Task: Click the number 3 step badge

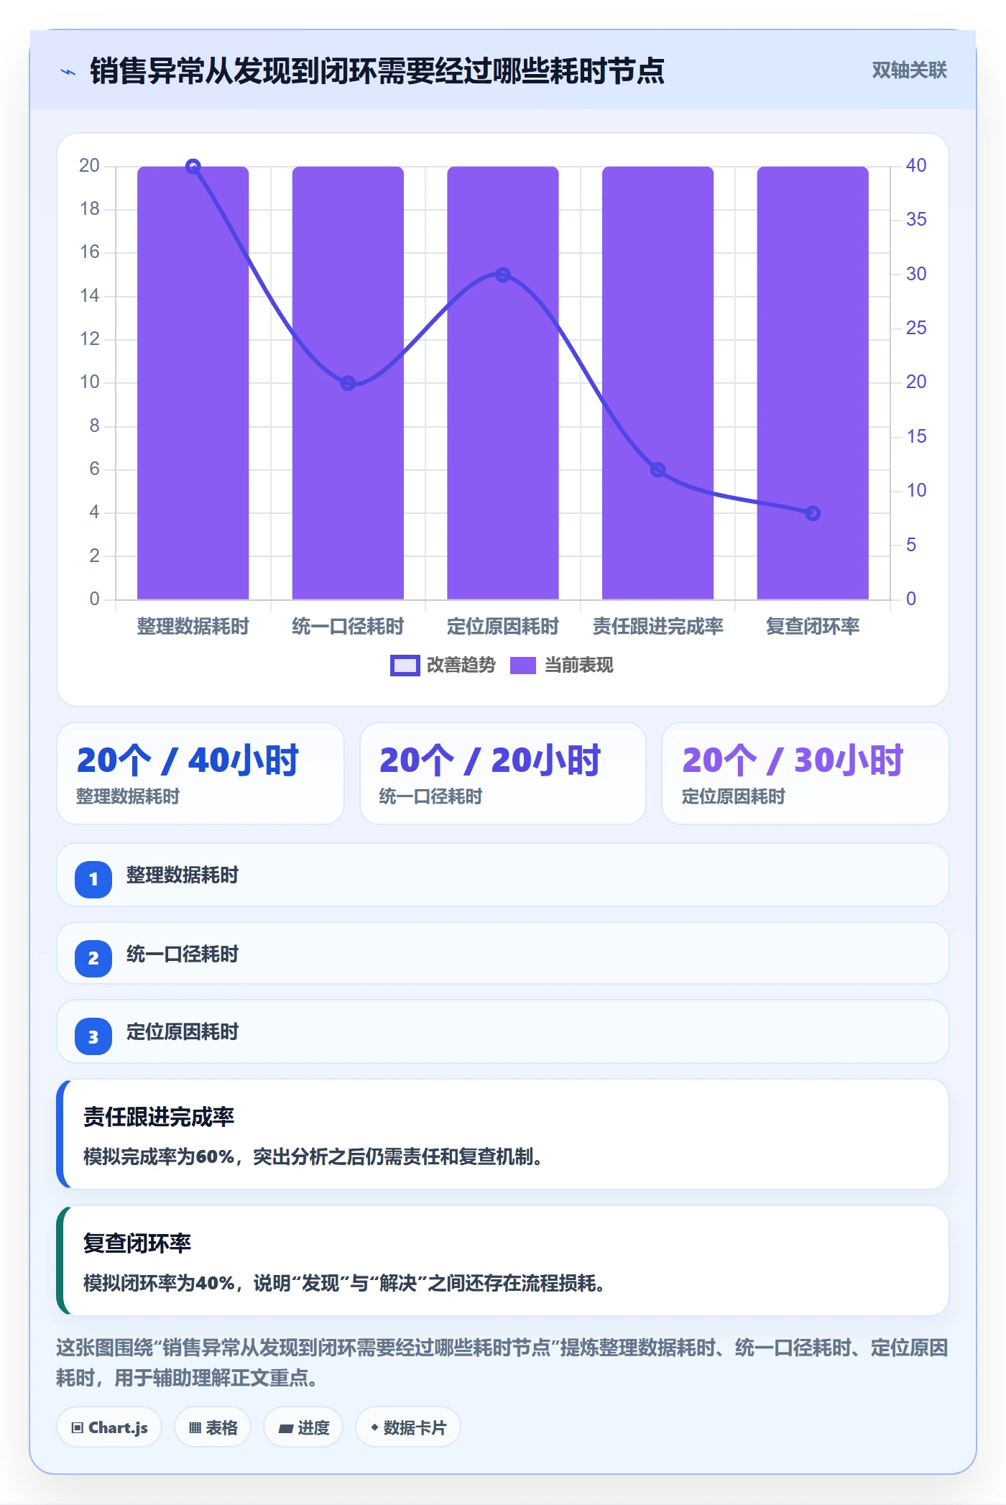Action: coord(93,1037)
